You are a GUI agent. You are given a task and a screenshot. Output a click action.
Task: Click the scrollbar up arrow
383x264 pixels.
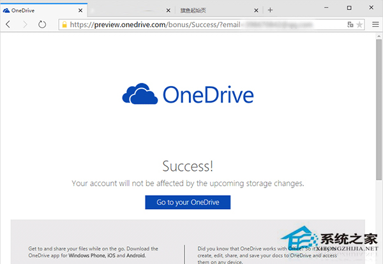coord(379,36)
